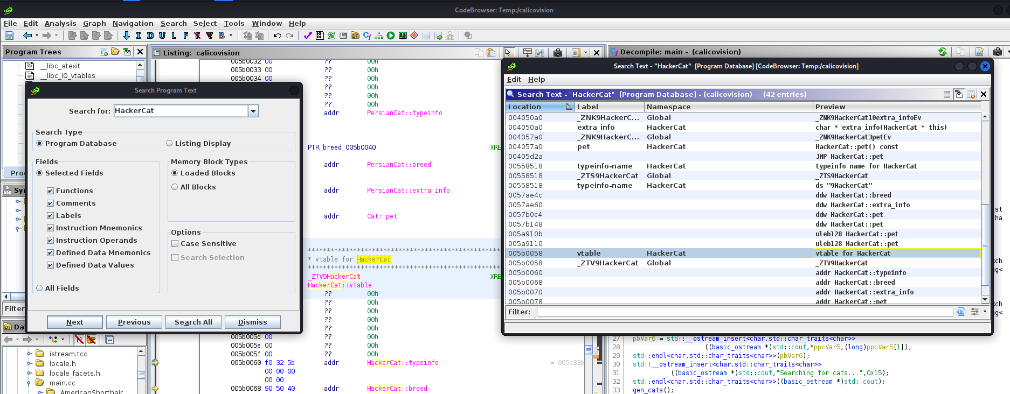Open the Analysis menu
The height and width of the screenshot is (394, 1010).
[x=60, y=23]
